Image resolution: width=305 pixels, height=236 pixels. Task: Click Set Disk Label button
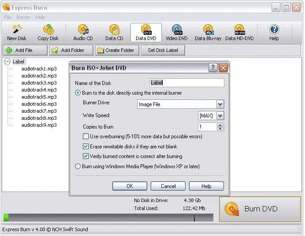click(x=163, y=50)
